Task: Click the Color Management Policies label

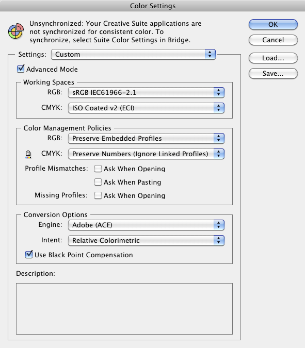Action: click(67, 128)
